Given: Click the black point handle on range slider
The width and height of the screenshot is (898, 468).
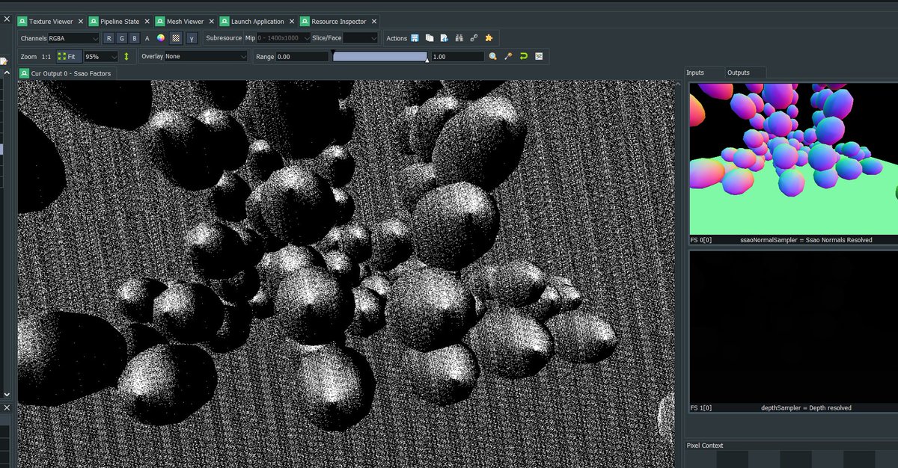Looking at the screenshot, I should tap(333, 52).
